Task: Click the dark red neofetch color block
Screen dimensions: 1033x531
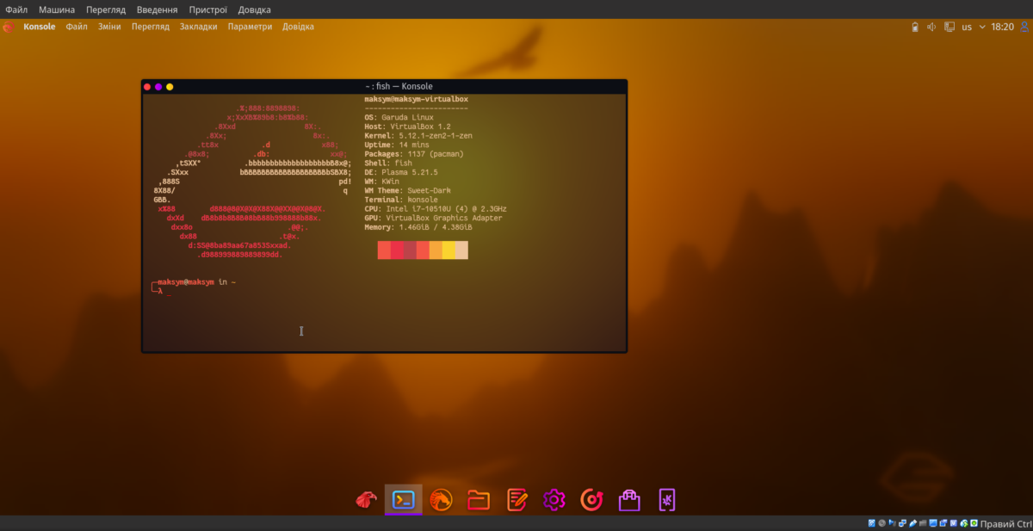Action: tap(410, 250)
